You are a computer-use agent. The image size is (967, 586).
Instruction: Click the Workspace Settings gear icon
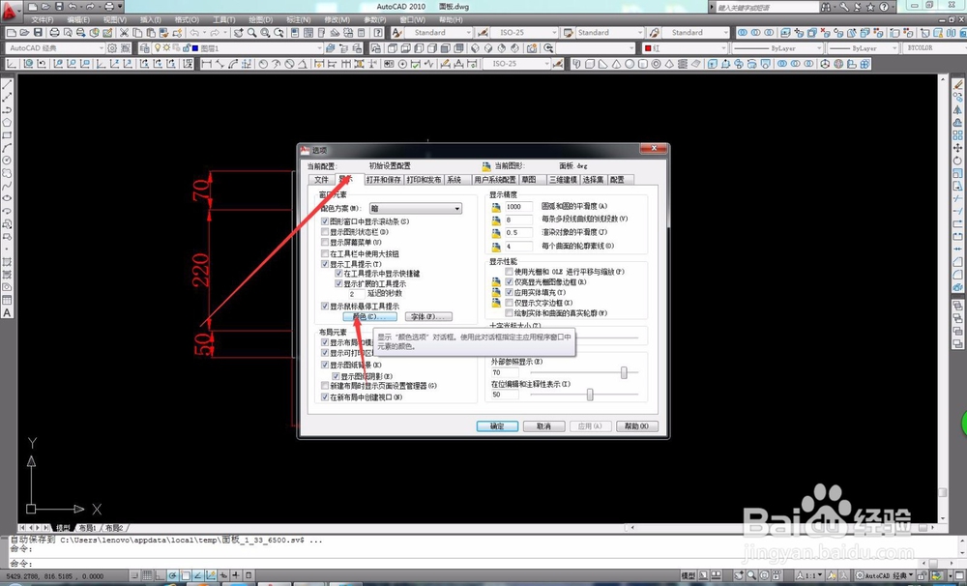[111, 47]
